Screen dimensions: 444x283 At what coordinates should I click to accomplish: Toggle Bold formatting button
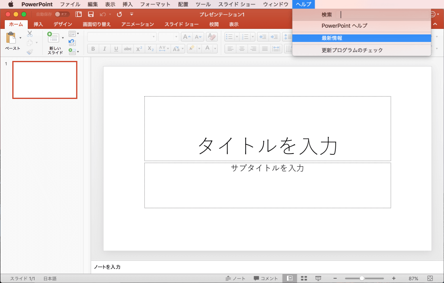[x=93, y=49]
